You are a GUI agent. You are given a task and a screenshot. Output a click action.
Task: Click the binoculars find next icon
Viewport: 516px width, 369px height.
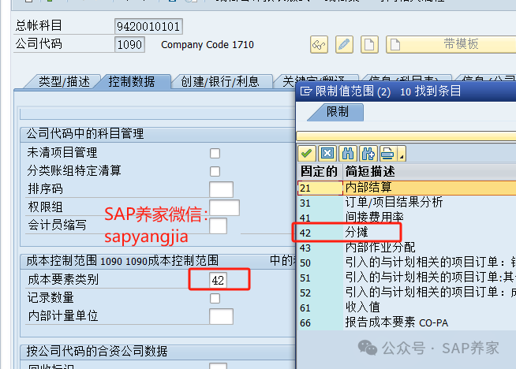[368, 153]
